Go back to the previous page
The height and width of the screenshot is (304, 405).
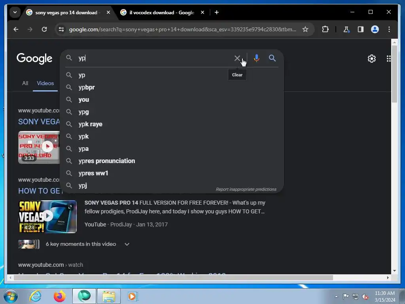(16, 29)
